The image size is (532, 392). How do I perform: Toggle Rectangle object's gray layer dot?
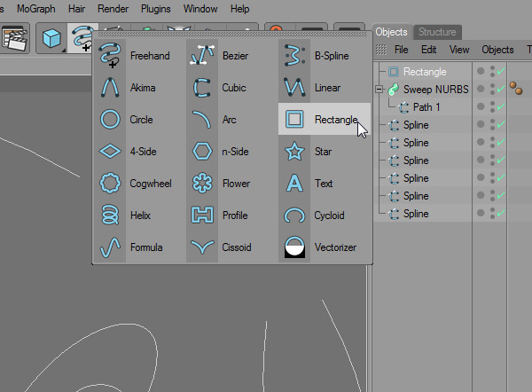coord(481,71)
